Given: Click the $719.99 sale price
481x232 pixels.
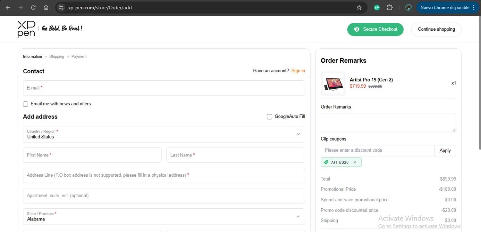Looking at the screenshot, I should click(x=358, y=86).
